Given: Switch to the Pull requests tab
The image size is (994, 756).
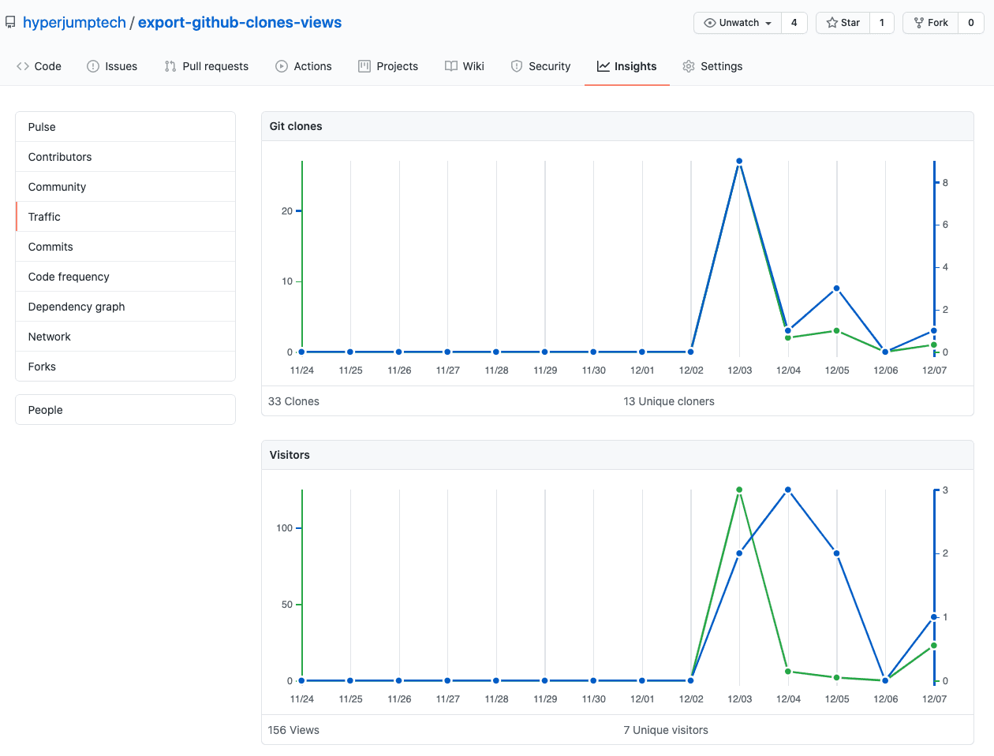Looking at the screenshot, I should pyautogui.click(x=206, y=66).
